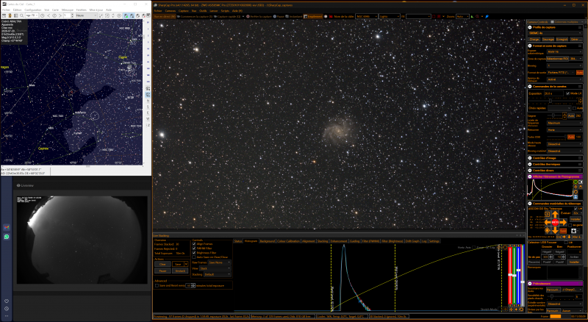The image size is (588, 322).
Task: Open the Save button dropdown arrow
Action: pyautogui.click(x=186, y=264)
